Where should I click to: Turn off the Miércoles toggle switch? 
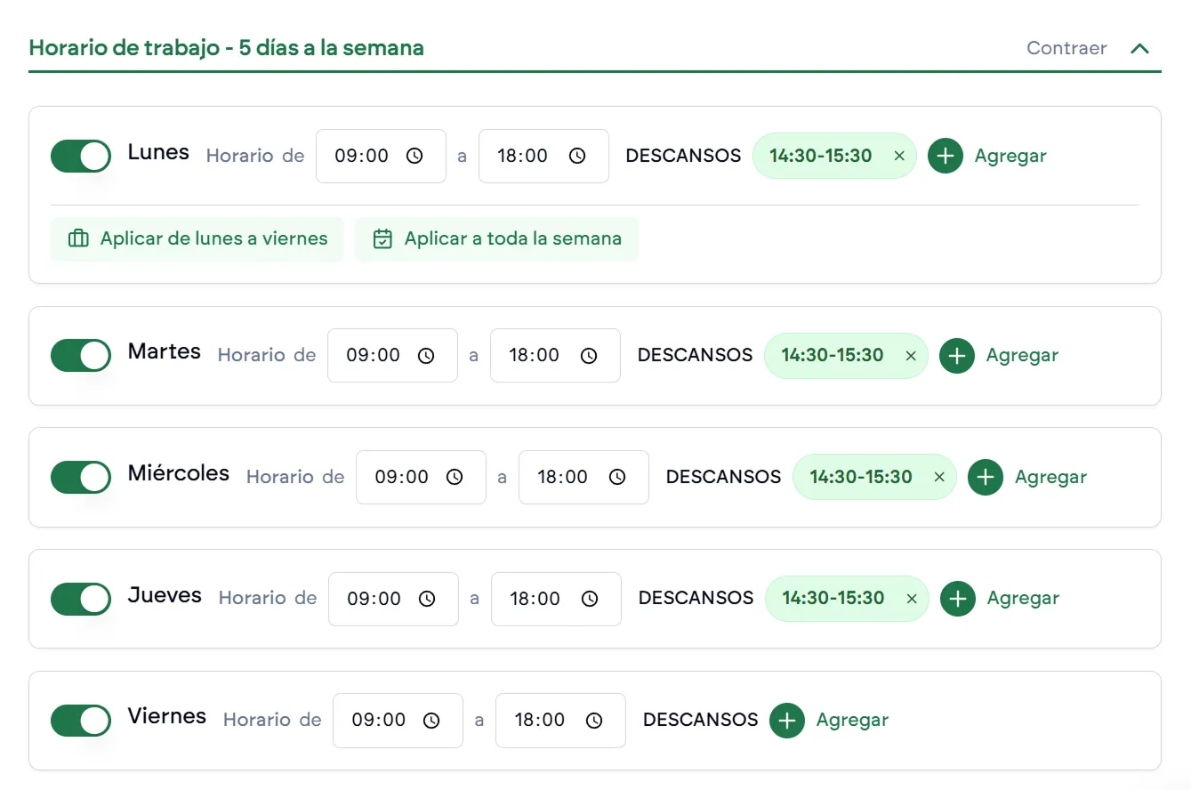tap(80, 477)
